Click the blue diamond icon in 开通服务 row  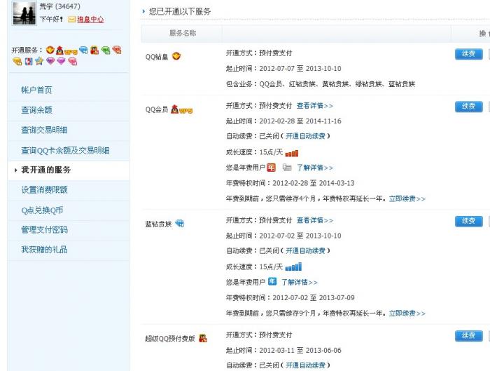(83, 50)
